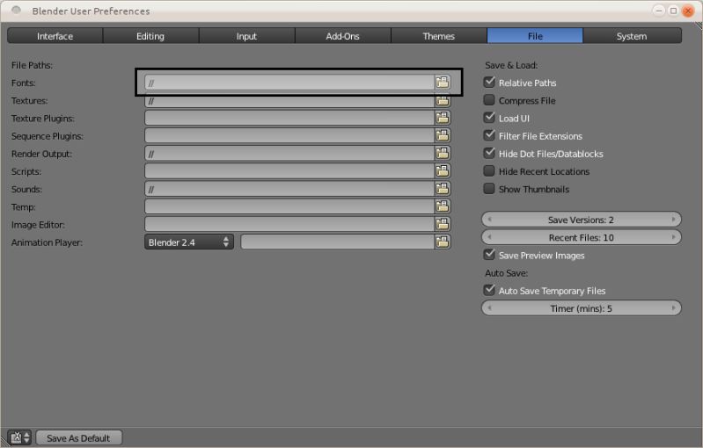Browse folder for Scripts path
This screenshot has height=448, width=703.
click(x=443, y=171)
